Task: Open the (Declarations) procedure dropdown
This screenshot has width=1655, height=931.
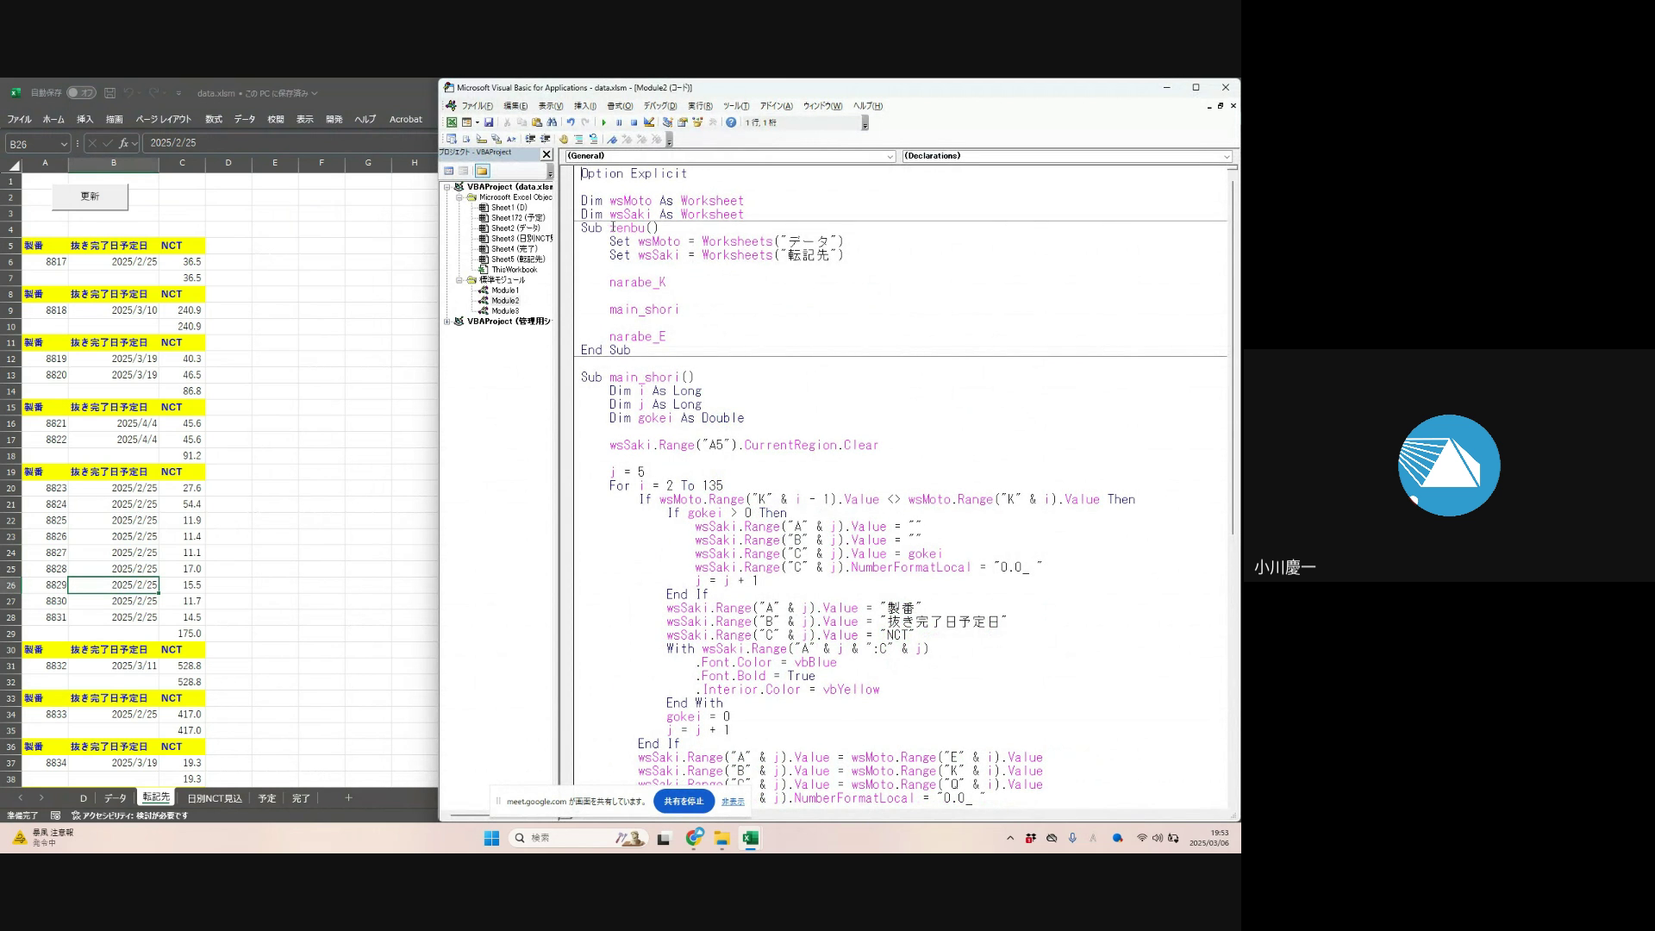Action: pos(1227,156)
